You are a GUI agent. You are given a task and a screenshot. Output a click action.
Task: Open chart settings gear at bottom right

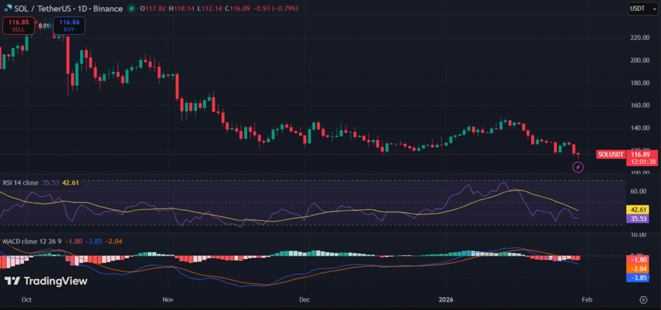(643, 300)
